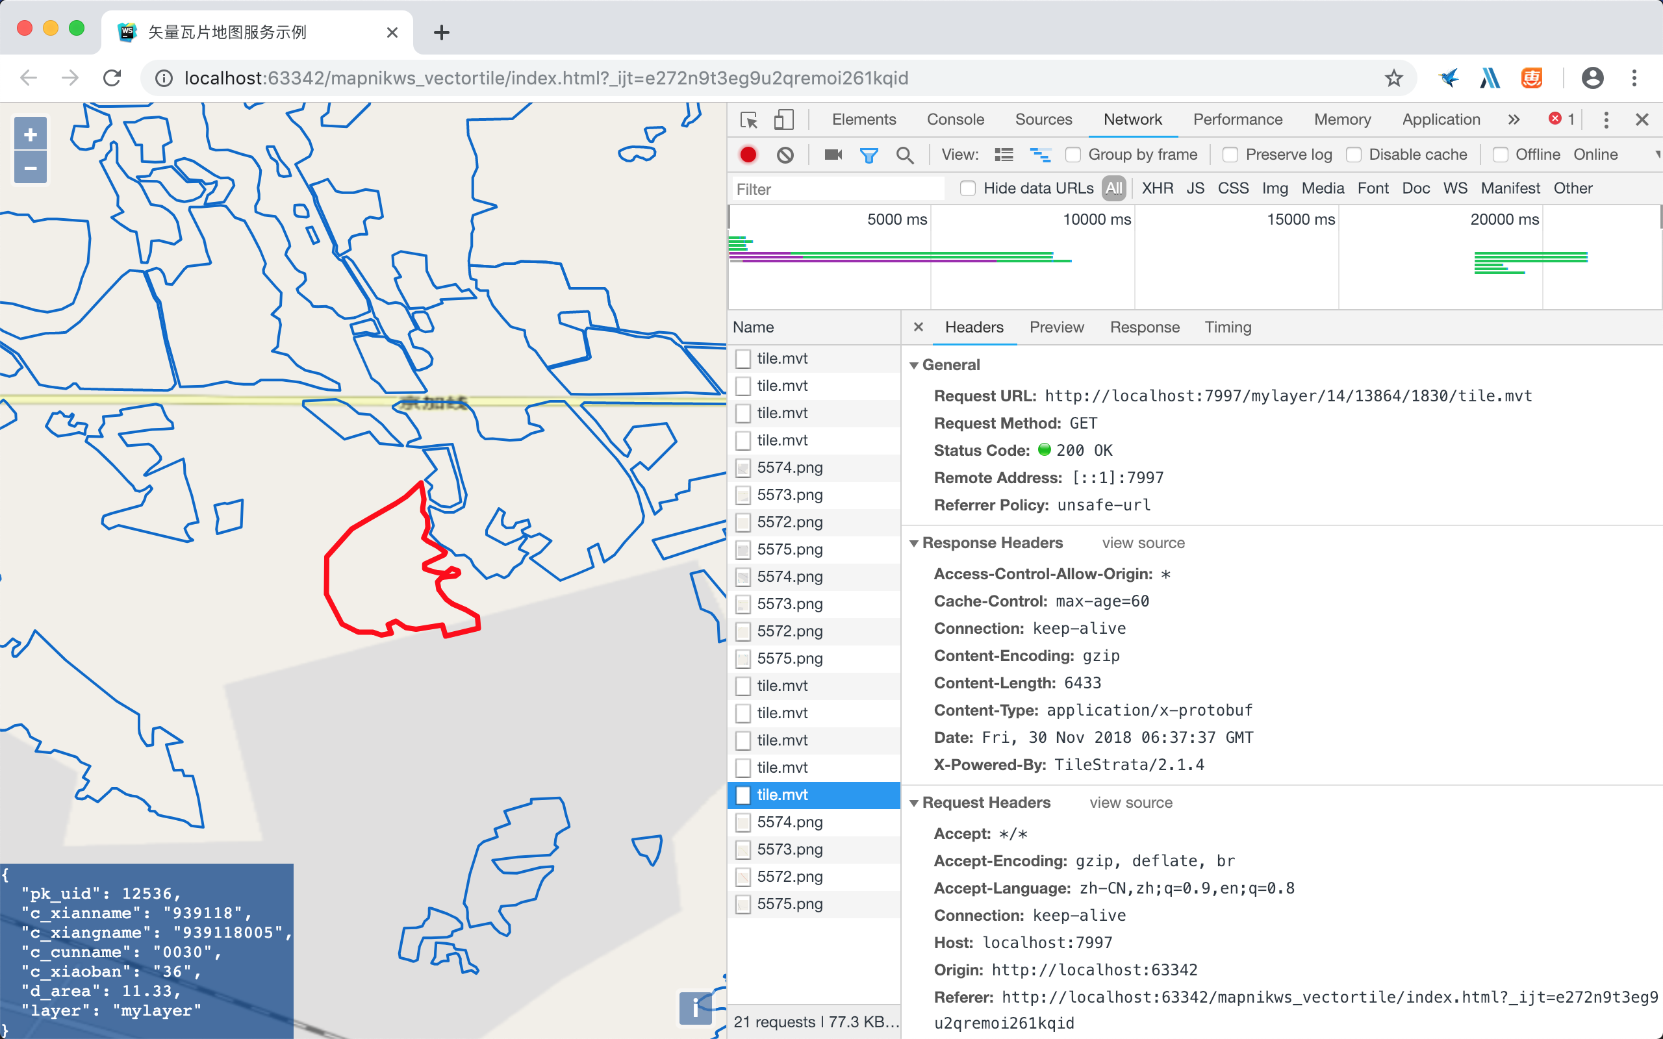Open search with the magnifier icon in DevTools
Viewport: 1663px width, 1039px height.
[905, 155]
